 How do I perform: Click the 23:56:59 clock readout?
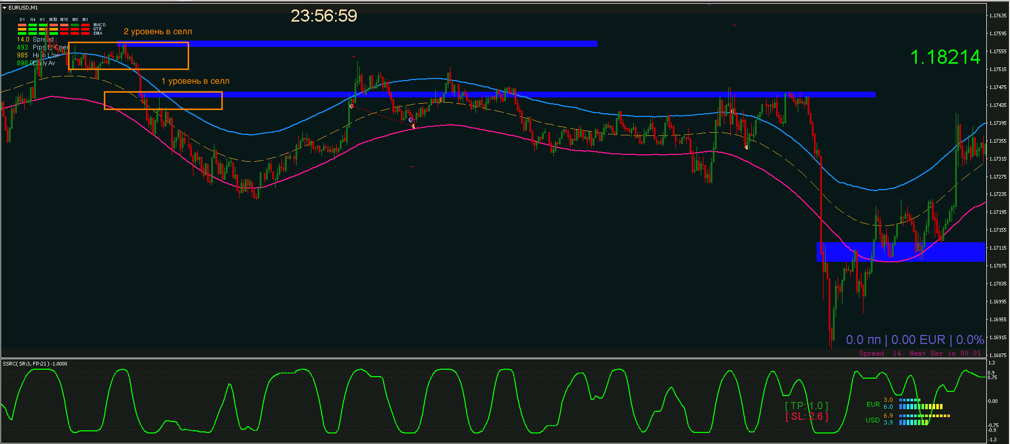324,16
